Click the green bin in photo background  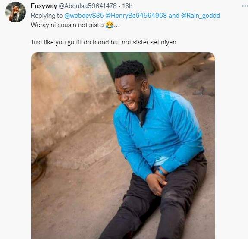[x=126, y=63]
